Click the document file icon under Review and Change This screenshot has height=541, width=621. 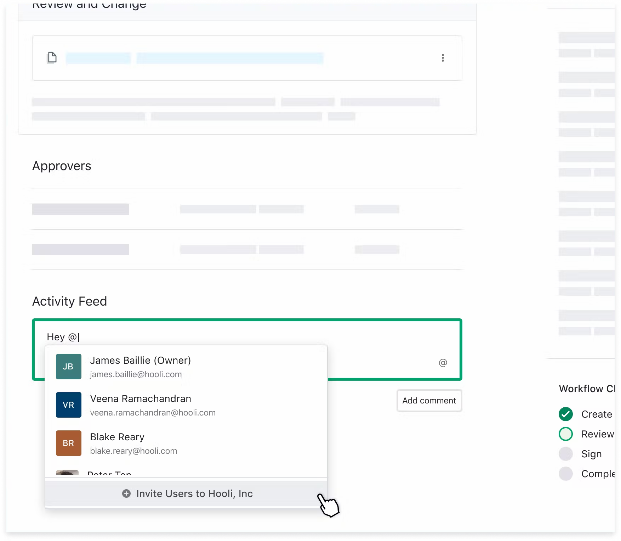52,57
